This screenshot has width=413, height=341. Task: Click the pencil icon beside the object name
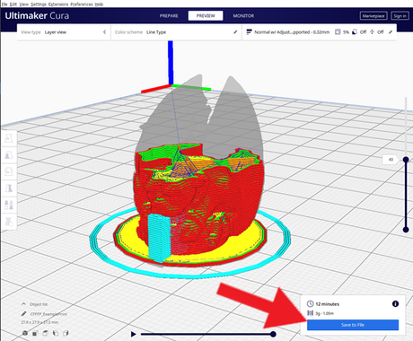tap(24, 314)
